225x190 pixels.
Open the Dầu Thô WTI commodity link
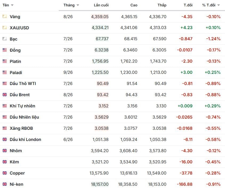click(23, 83)
